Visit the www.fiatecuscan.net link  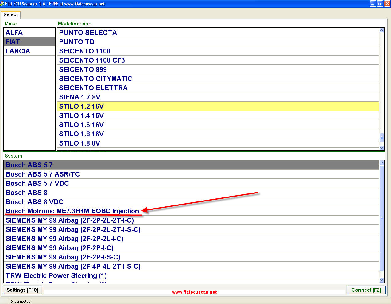pyautogui.click(x=194, y=292)
